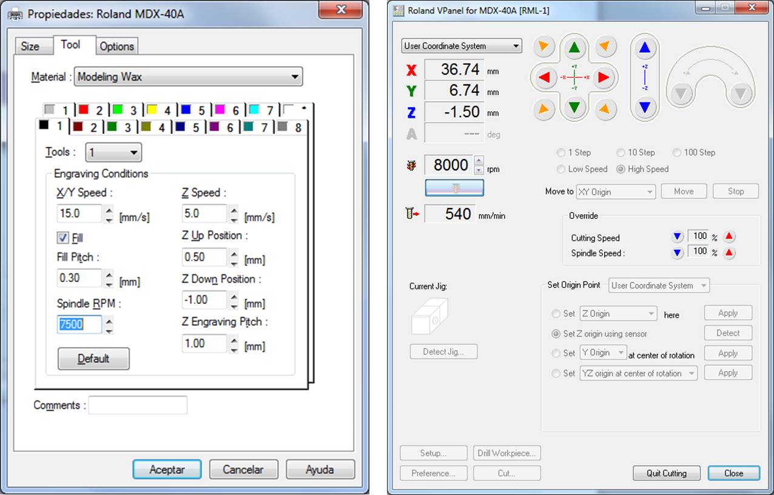Screen dimensions: 774x495
Task: Click the current jig cube thumbnail
Action: point(429,315)
